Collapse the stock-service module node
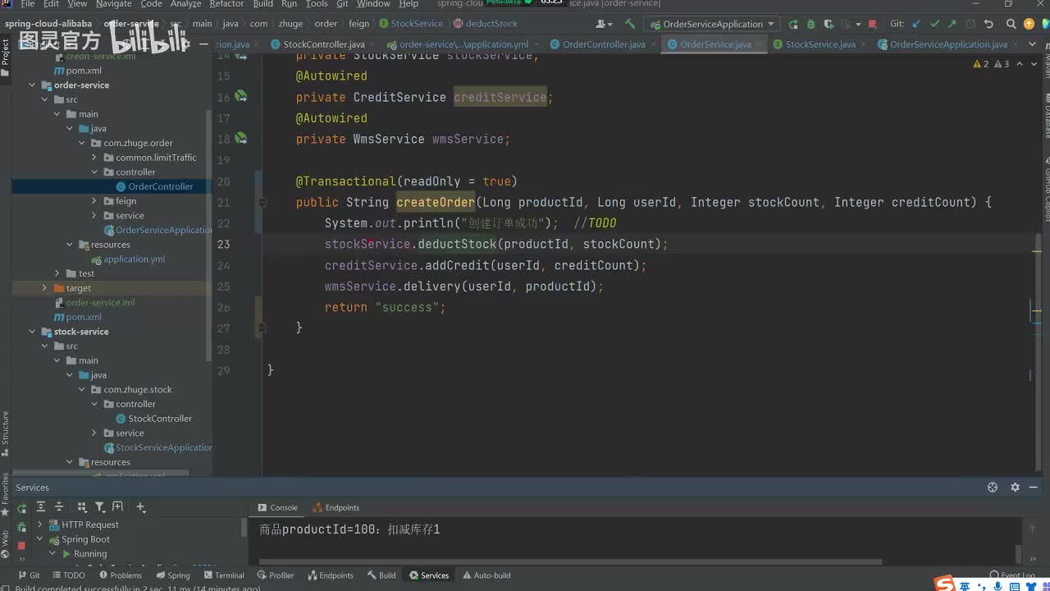This screenshot has width=1050, height=591. [32, 332]
